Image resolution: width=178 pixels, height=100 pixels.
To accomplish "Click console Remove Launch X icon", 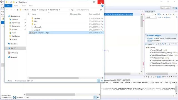I will pos(146,77).
